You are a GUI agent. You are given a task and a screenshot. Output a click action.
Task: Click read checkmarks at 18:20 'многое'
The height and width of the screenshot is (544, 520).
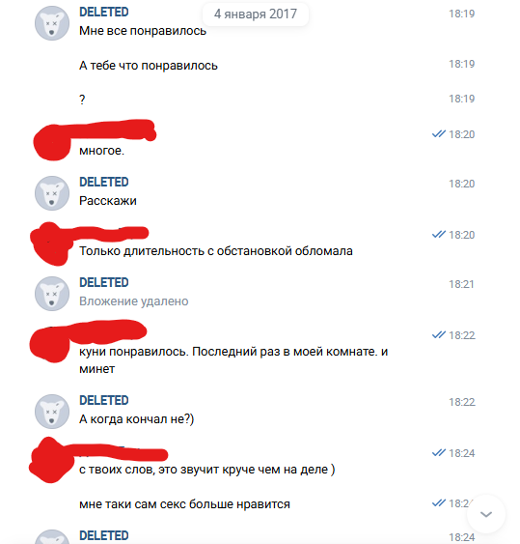tap(439, 134)
